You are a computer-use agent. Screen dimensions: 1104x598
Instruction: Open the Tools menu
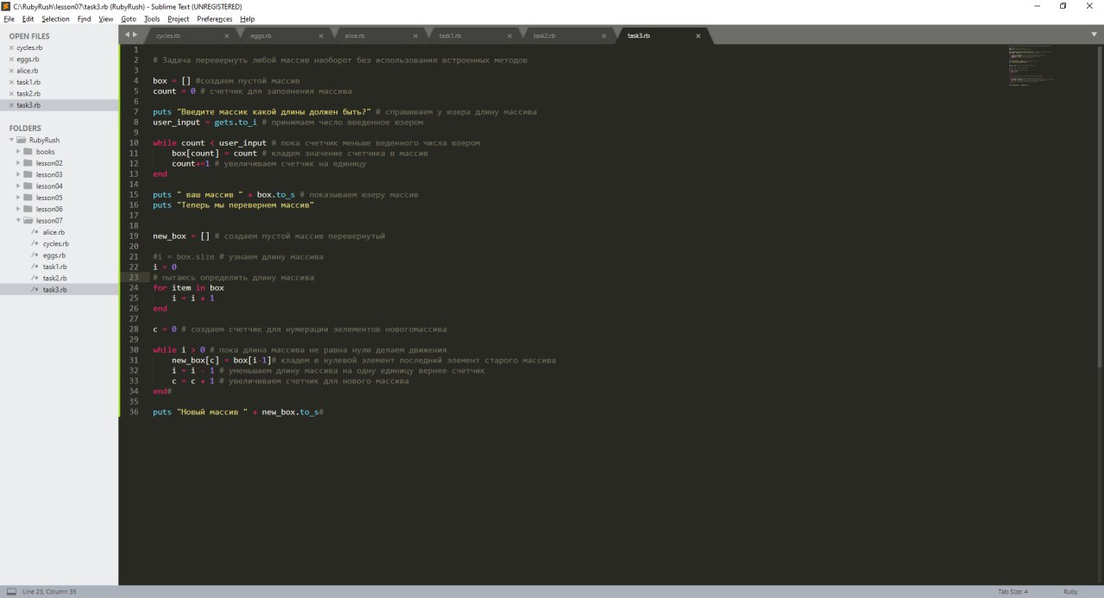(x=152, y=18)
